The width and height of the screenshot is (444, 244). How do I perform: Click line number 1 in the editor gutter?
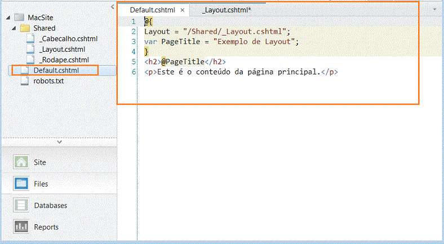[x=134, y=21]
